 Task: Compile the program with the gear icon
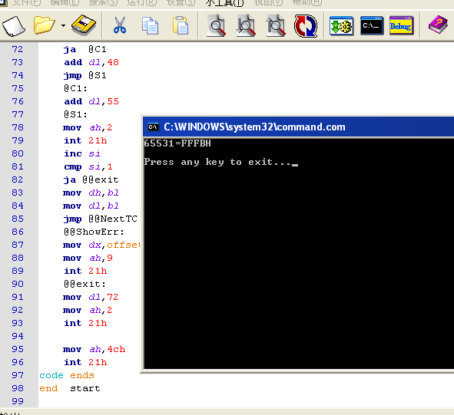[342, 26]
